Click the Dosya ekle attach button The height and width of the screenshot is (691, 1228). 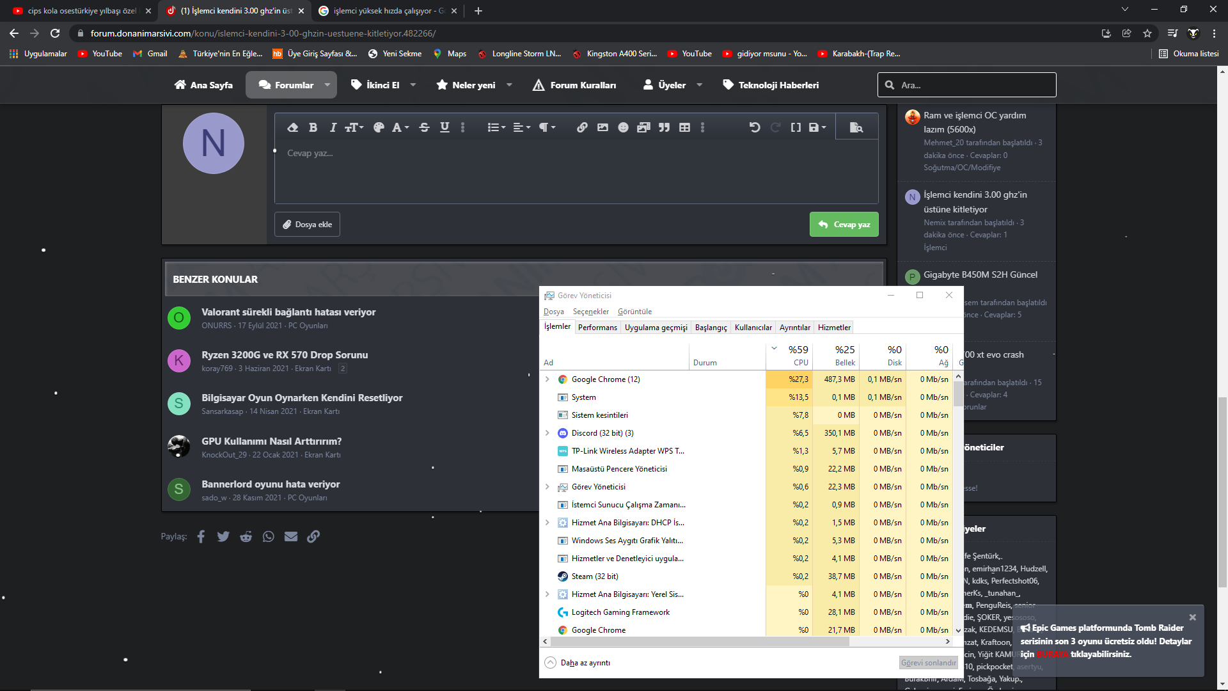tap(307, 225)
